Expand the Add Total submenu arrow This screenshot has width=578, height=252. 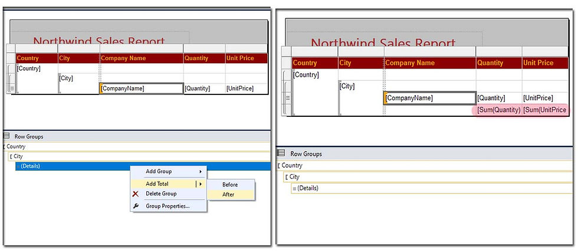pyautogui.click(x=201, y=184)
